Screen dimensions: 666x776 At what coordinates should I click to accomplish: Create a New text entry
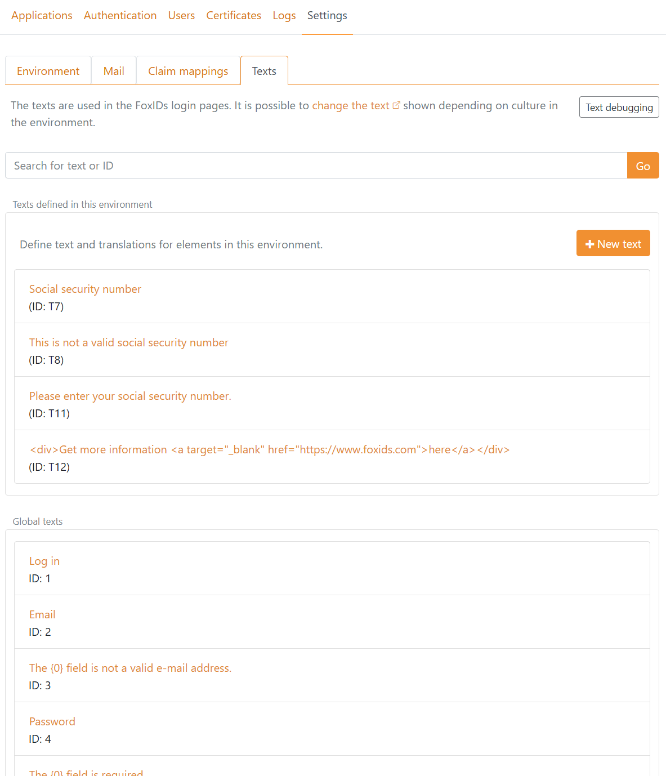pos(613,243)
